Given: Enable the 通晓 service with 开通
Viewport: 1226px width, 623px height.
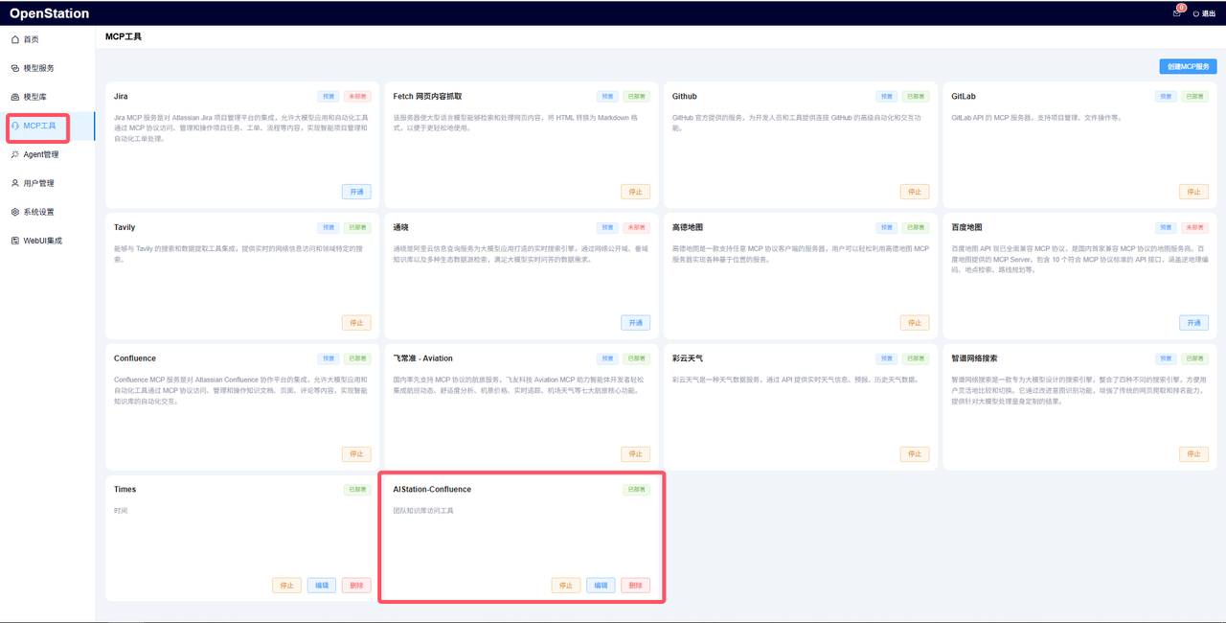Looking at the screenshot, I should (x=635, y=322).
